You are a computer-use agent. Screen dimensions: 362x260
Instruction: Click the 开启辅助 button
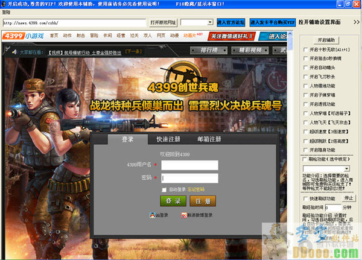pos(326,40)
